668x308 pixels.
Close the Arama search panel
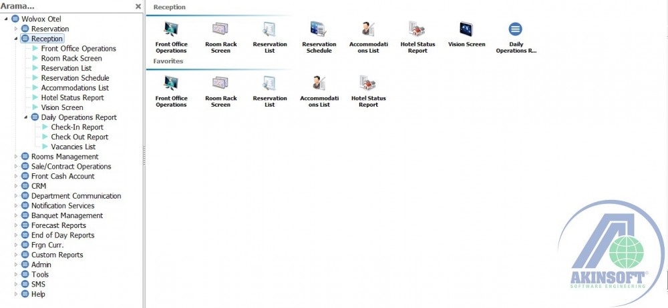[138, 7]
